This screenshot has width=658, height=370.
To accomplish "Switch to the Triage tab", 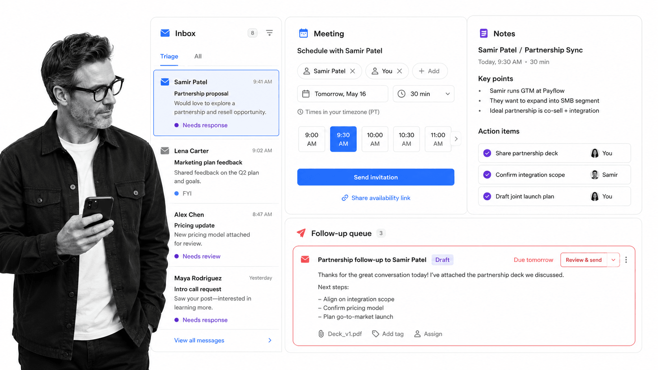I will [169, 56].
